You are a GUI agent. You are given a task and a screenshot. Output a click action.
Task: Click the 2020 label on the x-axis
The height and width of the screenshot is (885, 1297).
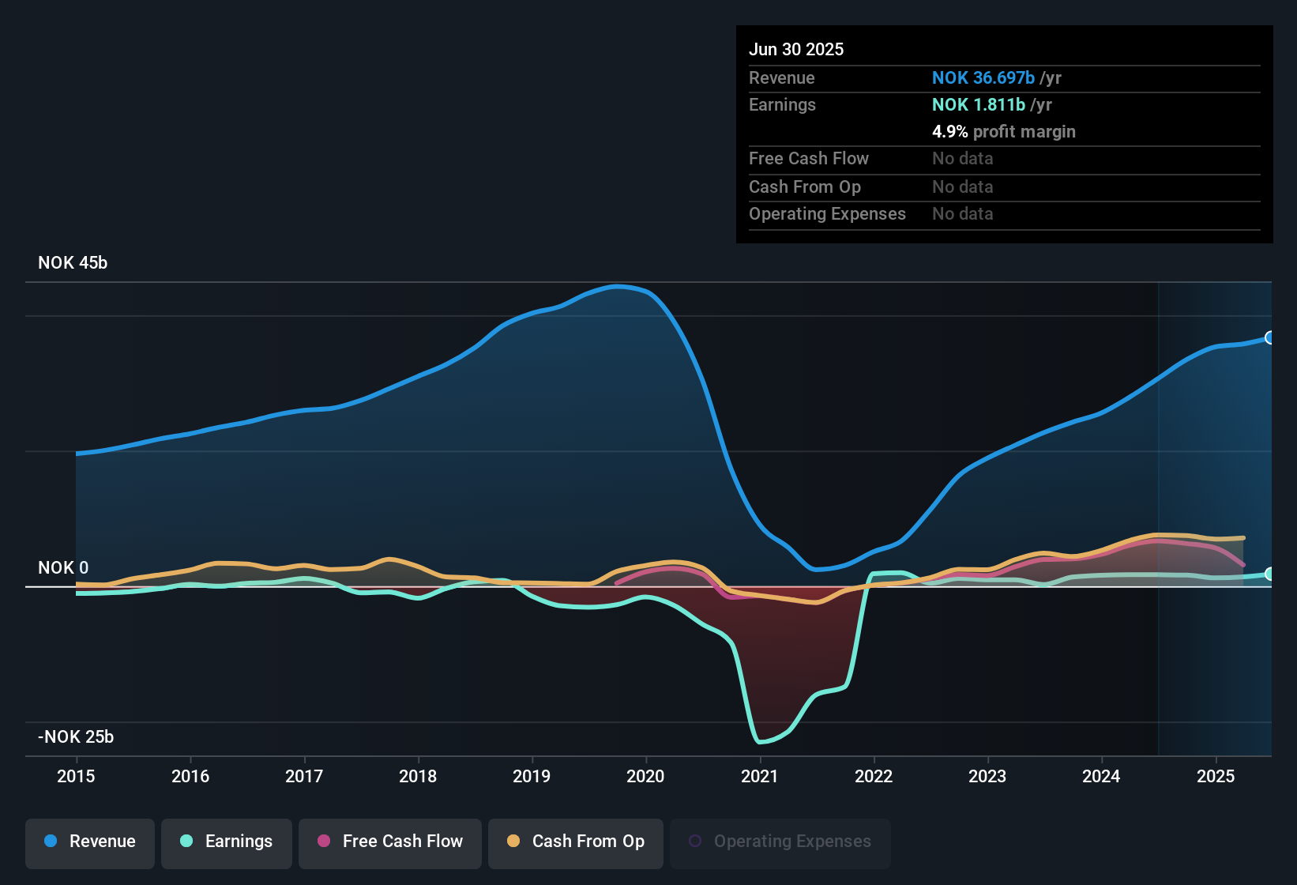[x=645, y=776]
